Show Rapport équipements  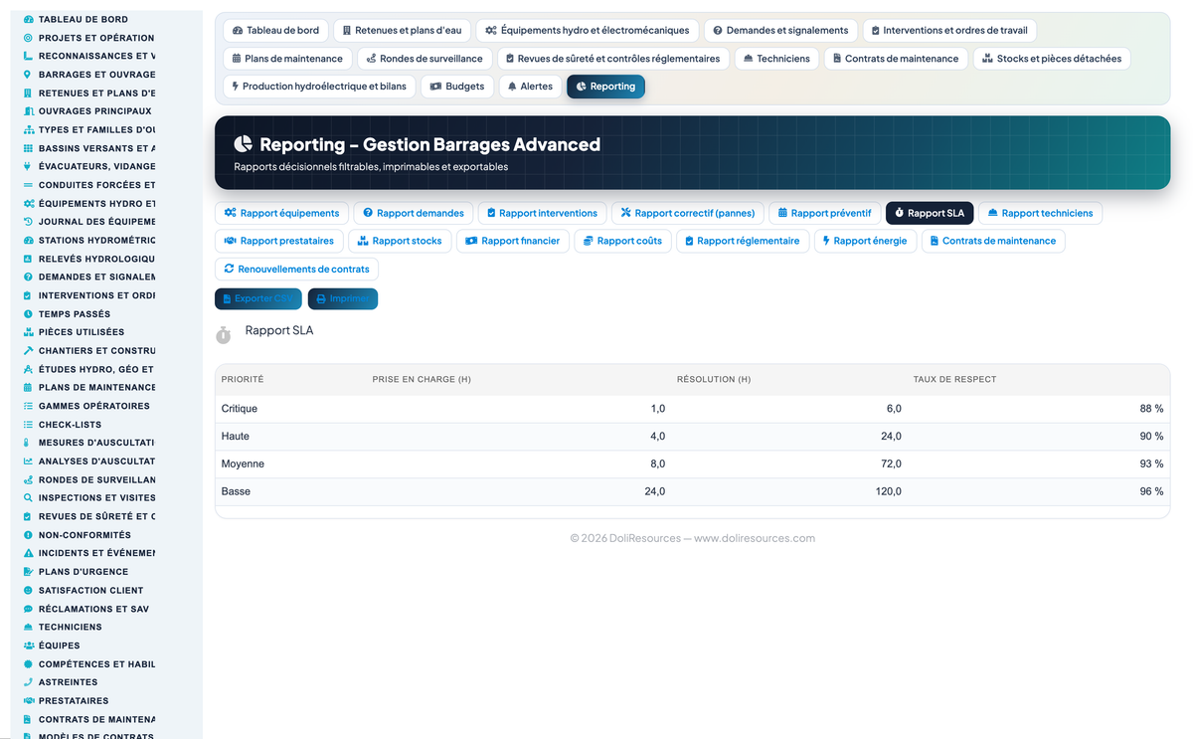click(x=281, y=213)
